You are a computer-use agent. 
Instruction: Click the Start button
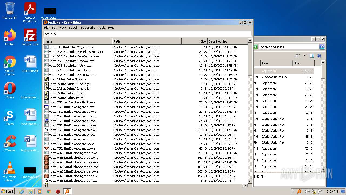click(7, 191)
